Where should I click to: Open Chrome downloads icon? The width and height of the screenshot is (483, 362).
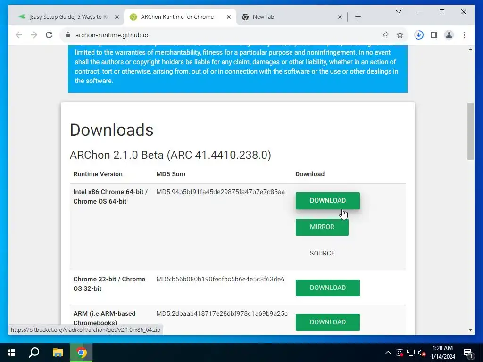(x=419, y=35)
